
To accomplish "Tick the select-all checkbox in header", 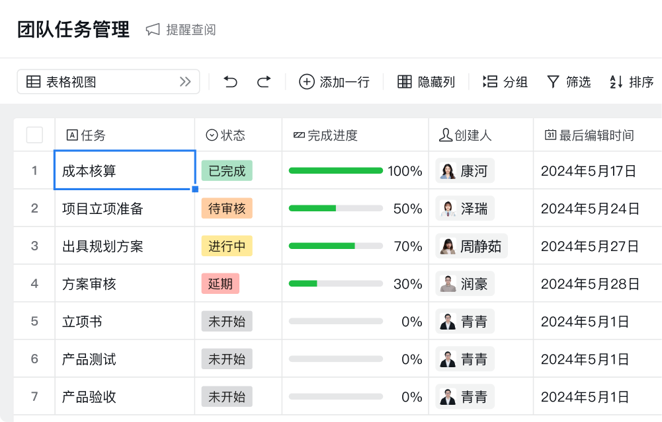I will 34,135.
